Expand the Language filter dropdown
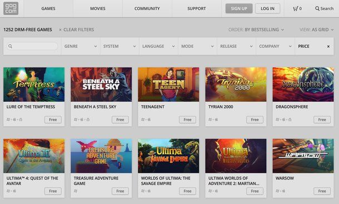The width and height of the screenshot is (339, 204). pyautogui.click(x=158, y=46)
